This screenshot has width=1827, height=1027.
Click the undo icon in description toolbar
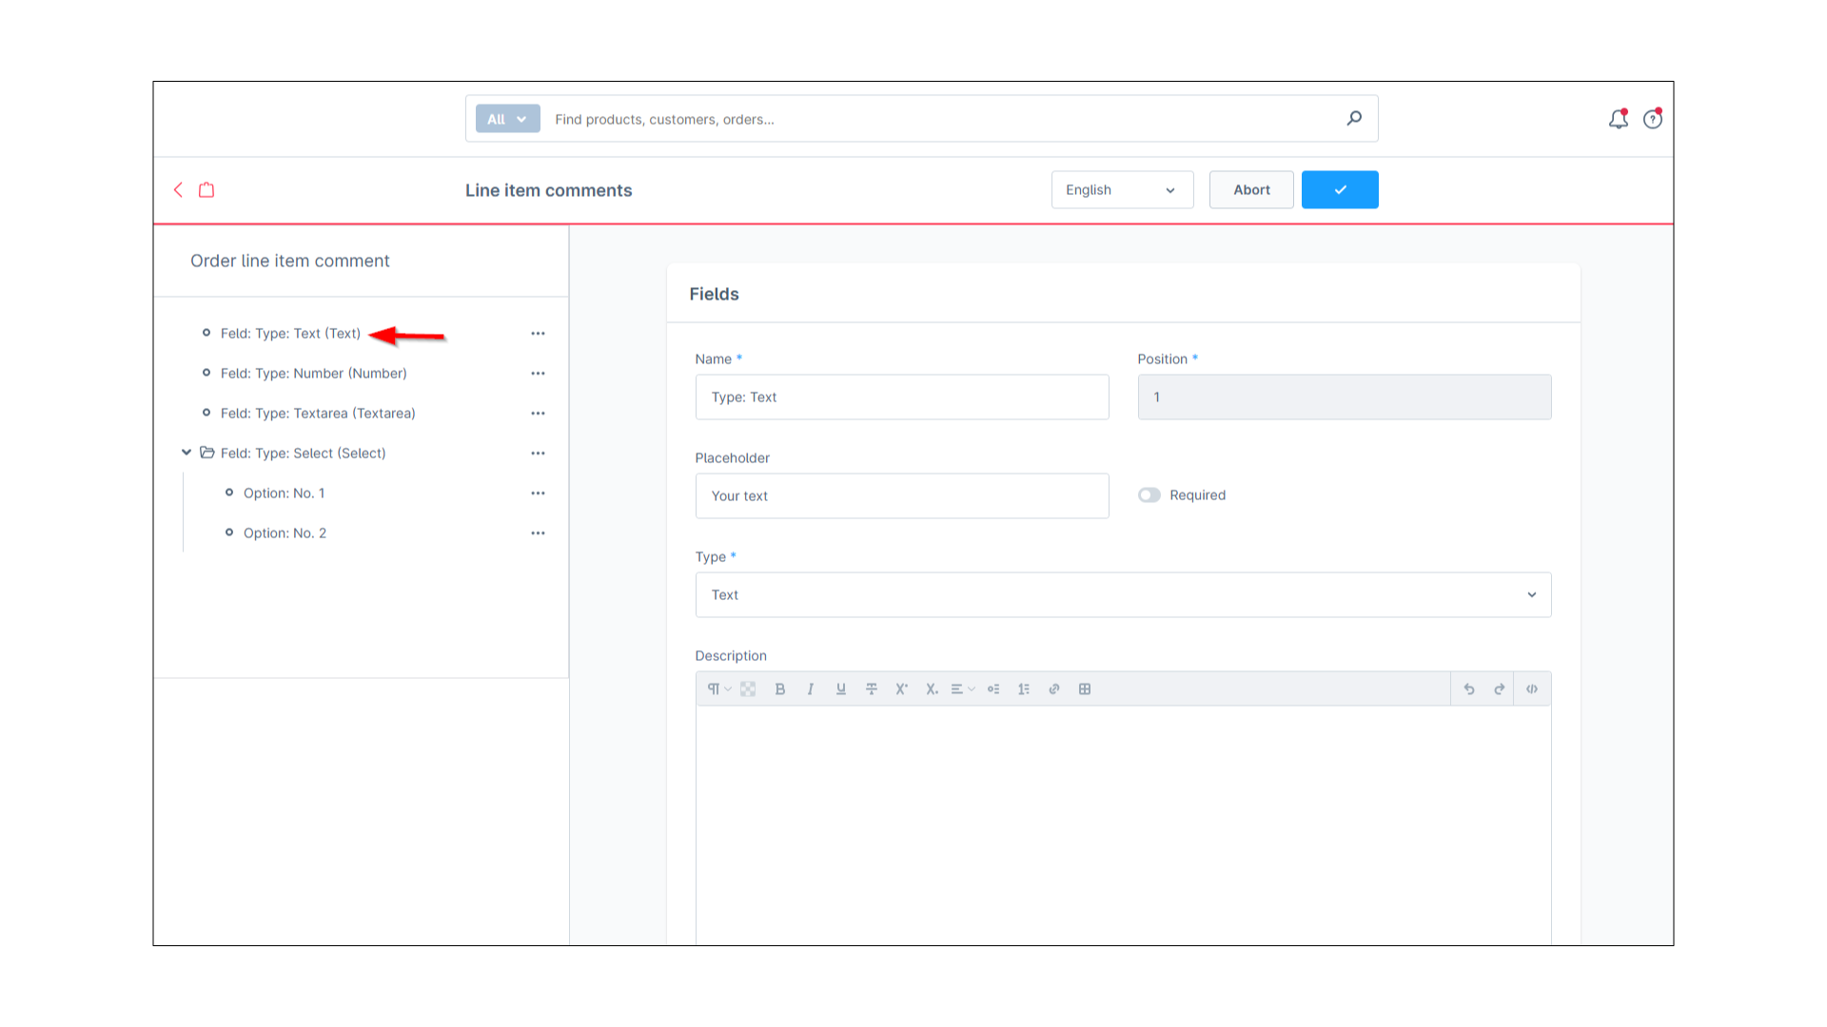[1469, 688]
